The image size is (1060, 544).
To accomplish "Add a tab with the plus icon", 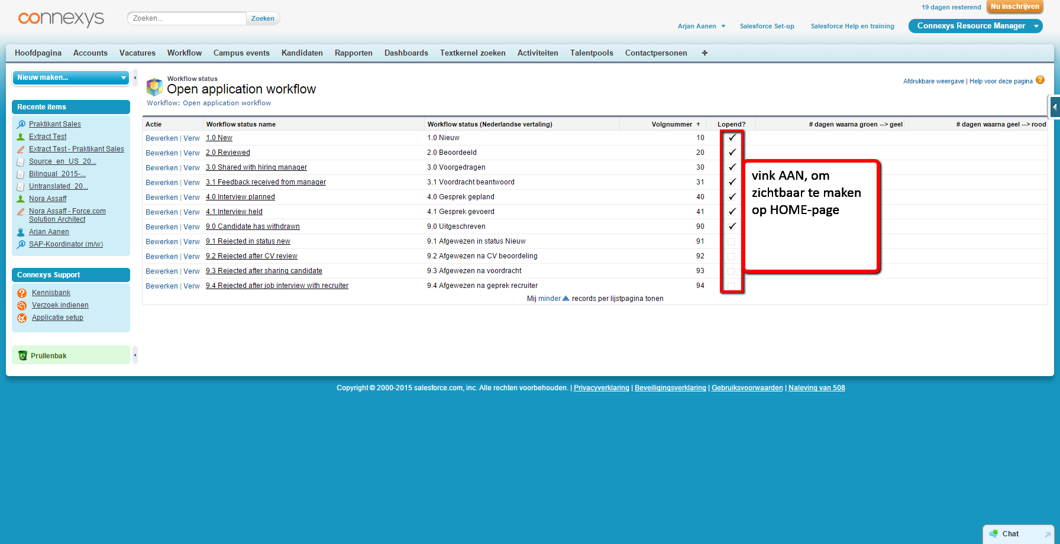I will tap(704, 53).
